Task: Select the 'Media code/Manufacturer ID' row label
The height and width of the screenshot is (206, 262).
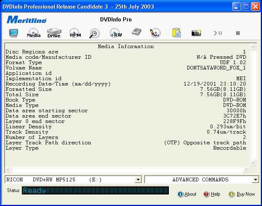Action: coord(49,57)
